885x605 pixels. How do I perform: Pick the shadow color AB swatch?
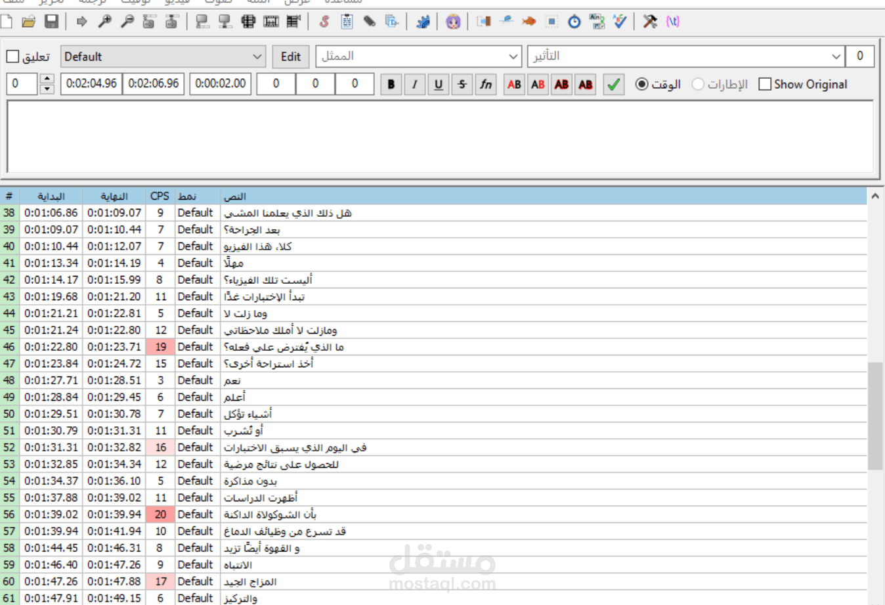(x=585, y=84)
